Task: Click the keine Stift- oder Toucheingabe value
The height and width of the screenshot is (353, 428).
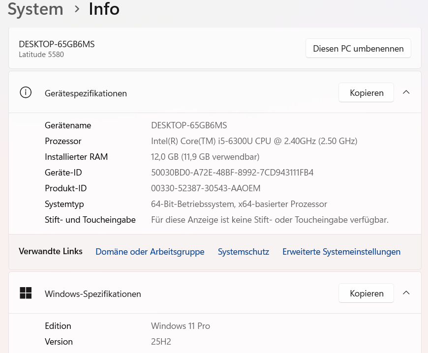Action: point(270,220)
